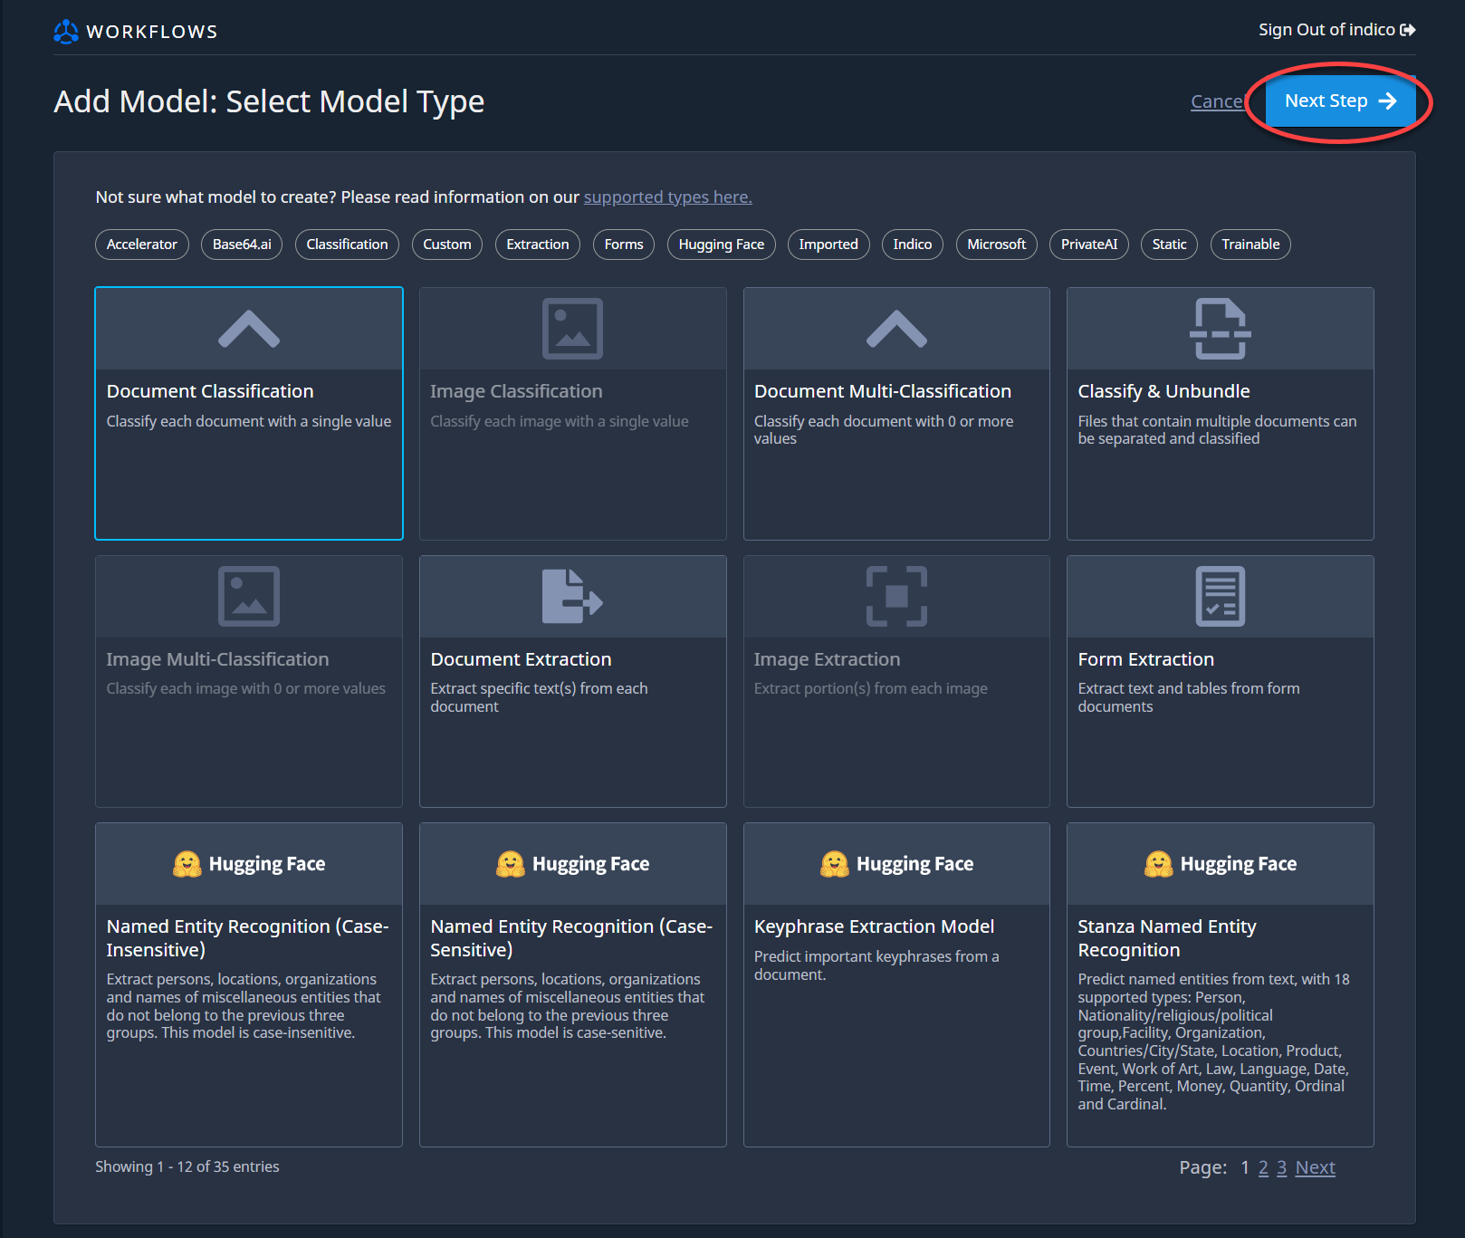Image resolution: width=1465 pixels, height=1238 pixels.
Task: Click 'Extract specific text(s) from each document'
Action: [539, 697]
